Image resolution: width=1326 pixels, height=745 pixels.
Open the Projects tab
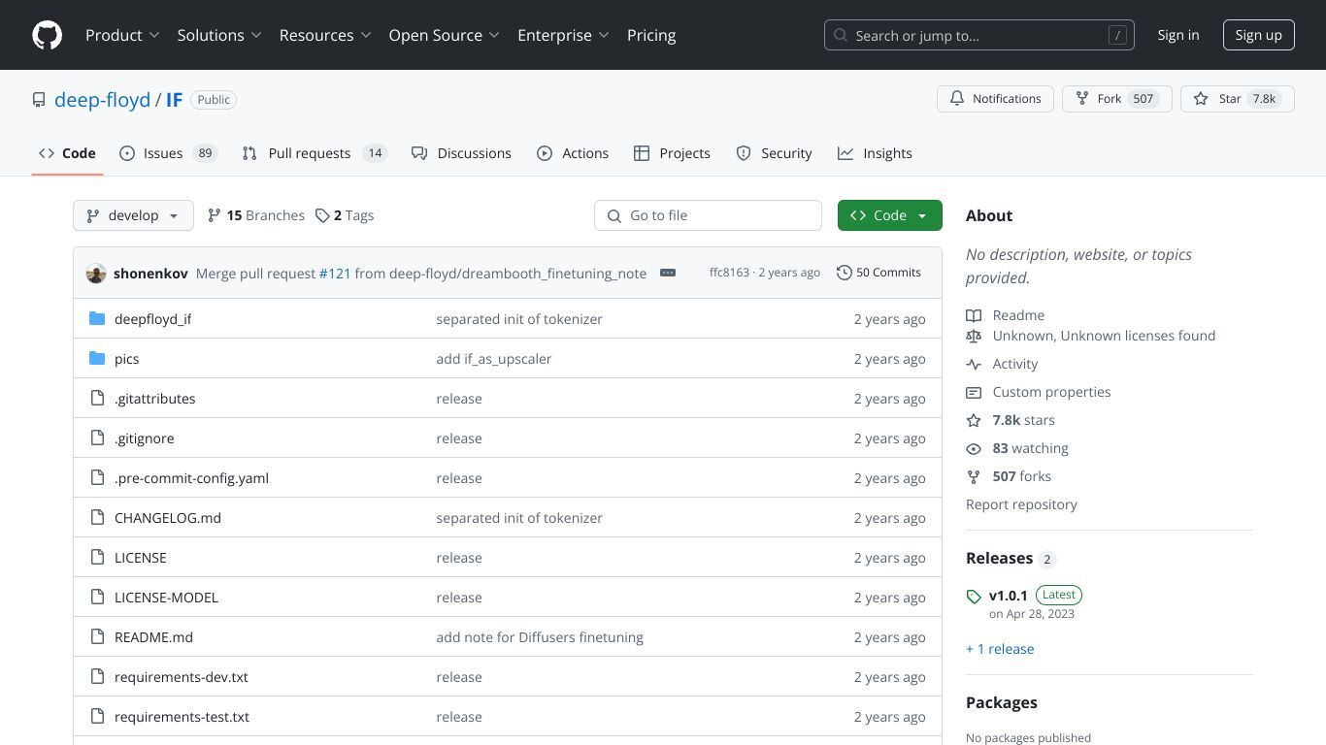[x=672, y=153]
